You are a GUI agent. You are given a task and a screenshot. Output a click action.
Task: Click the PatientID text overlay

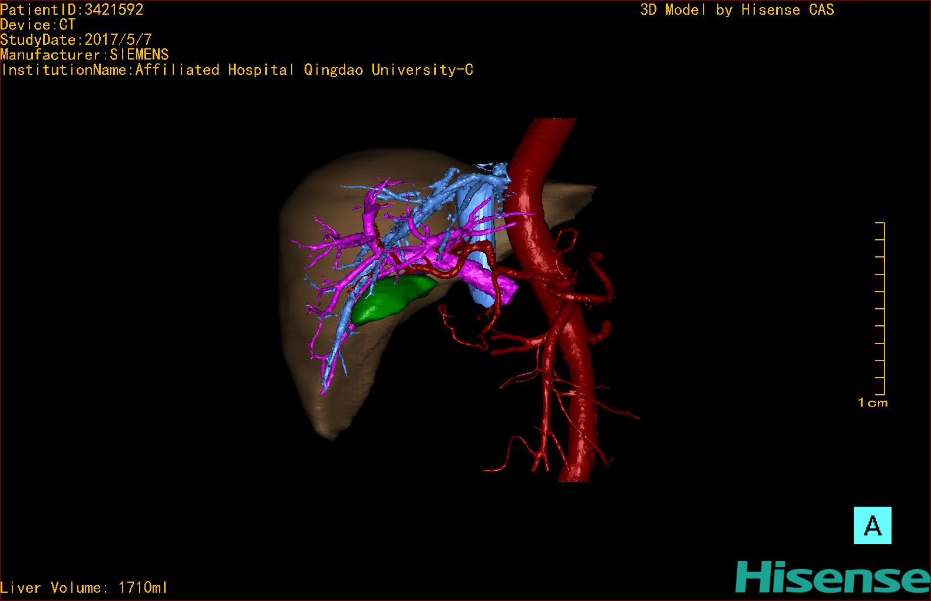(x=71, y=9)
